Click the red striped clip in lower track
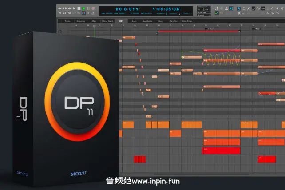The width and height of the screenshot is (285, 190). pos(140,159)
